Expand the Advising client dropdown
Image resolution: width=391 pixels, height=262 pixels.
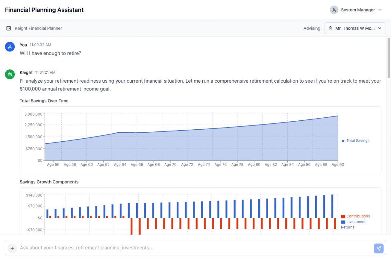pos(355,28)
